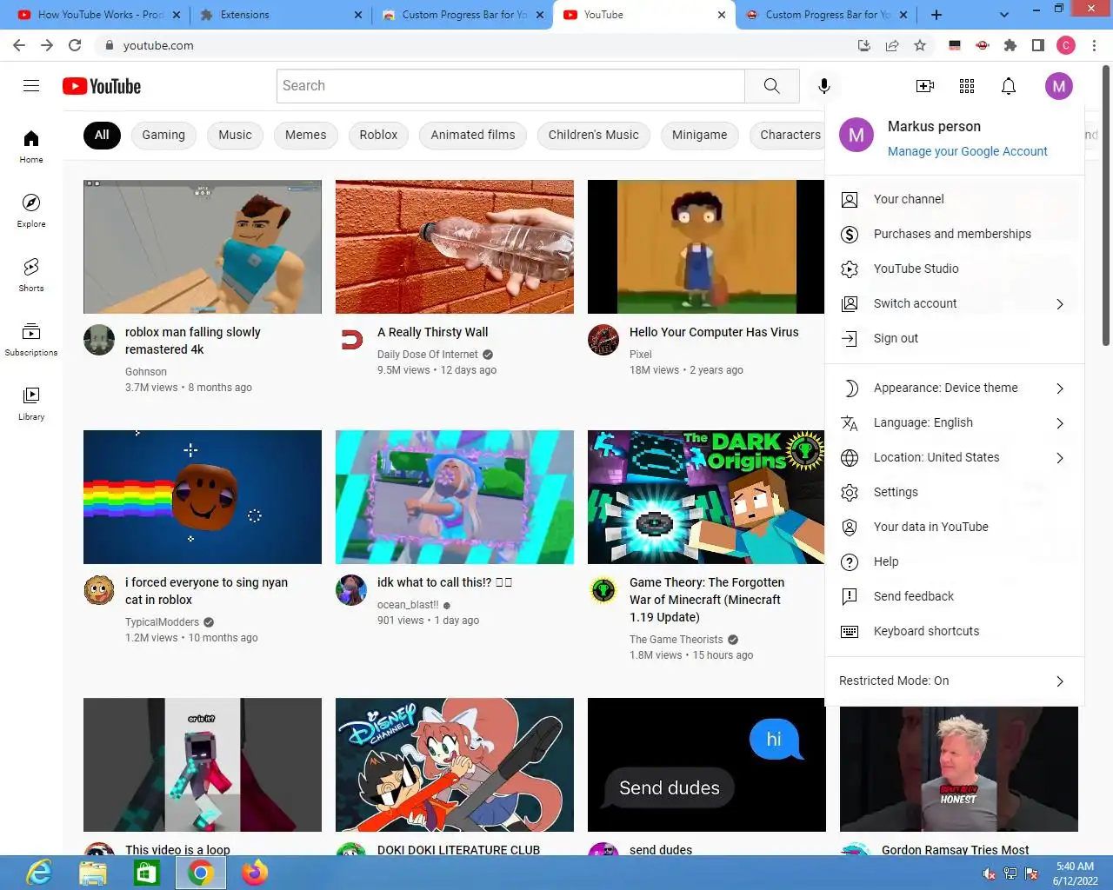Open roblox man falling slowly thumbnail
This screenshot has width=1113, height=890.
click(x=203, y=247)
